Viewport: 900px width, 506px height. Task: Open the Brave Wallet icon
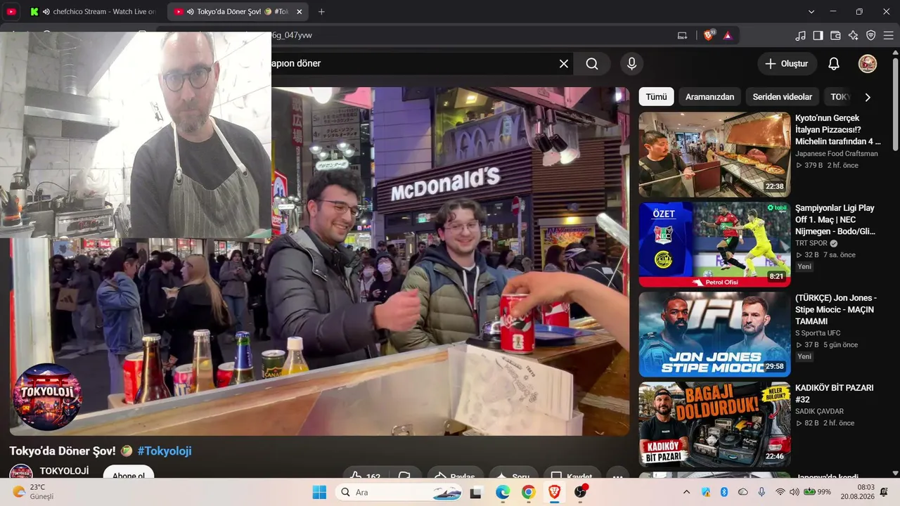[x=836, y=35]
